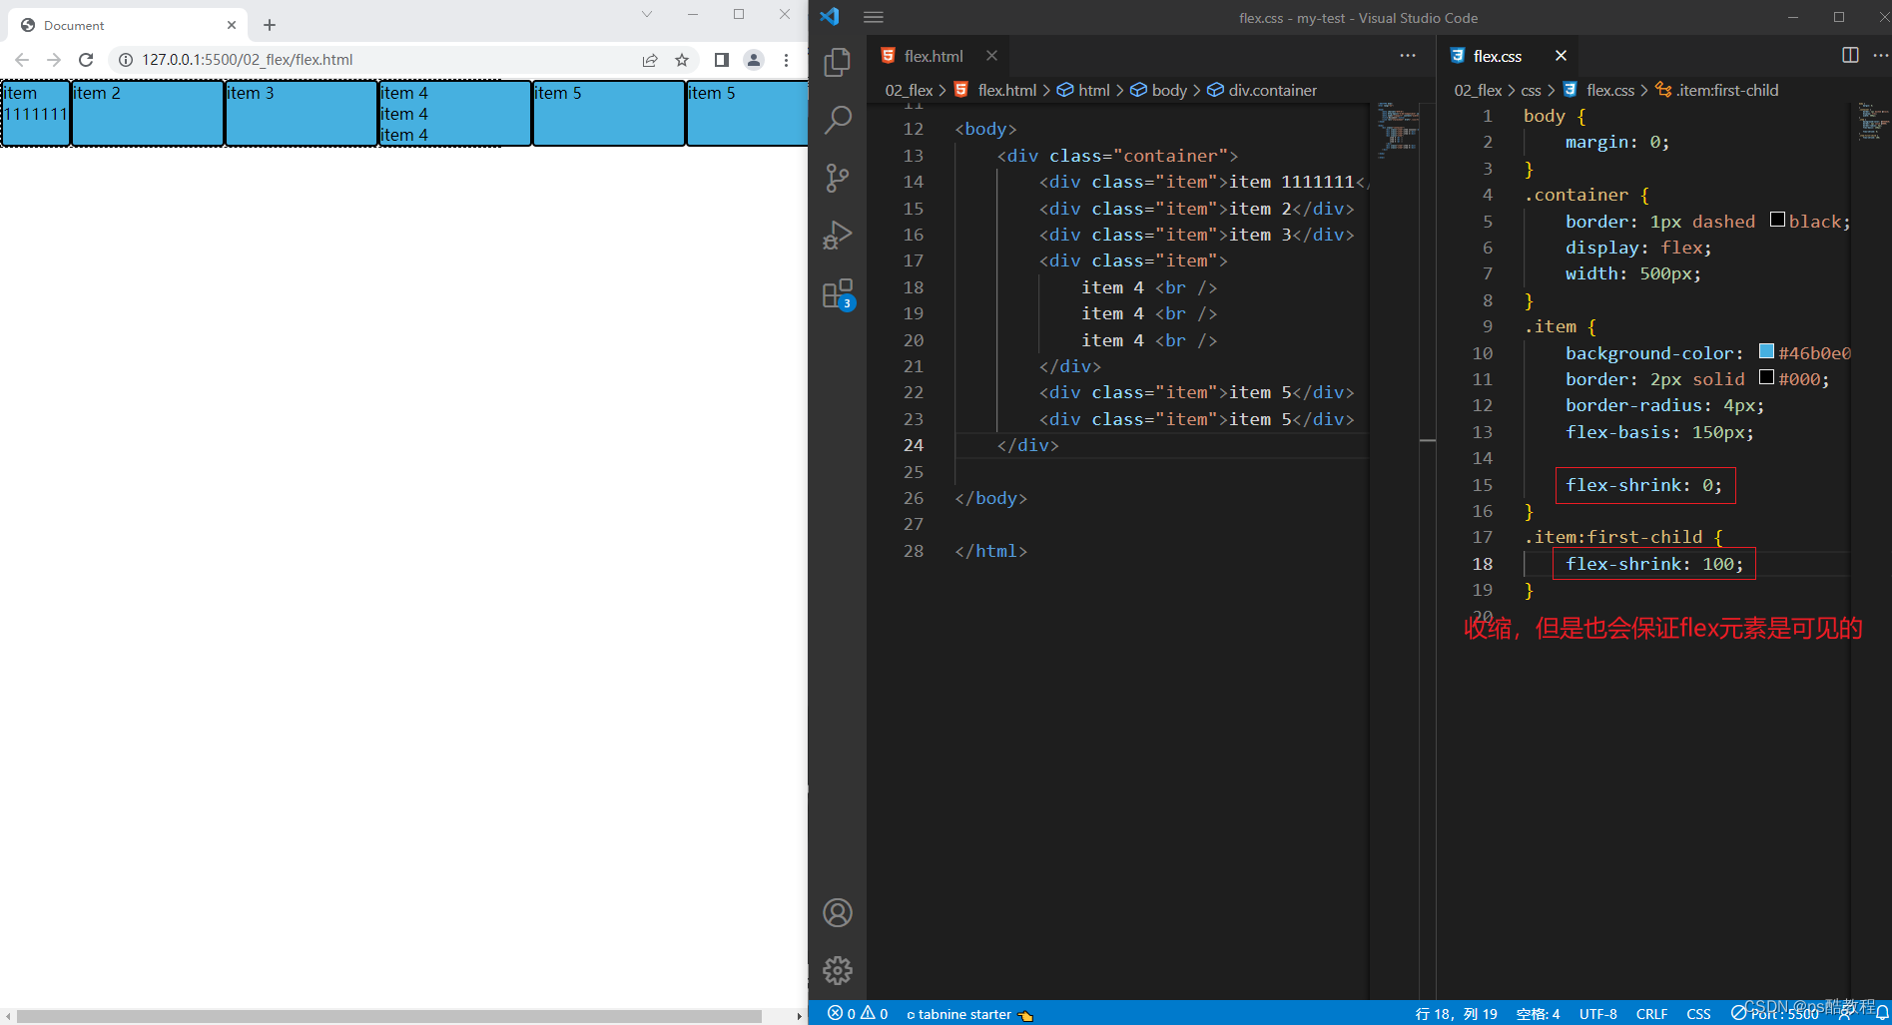This screenshot has height=1025, width=1892.
Task: Go back in the browser
Action: tap(22, 60)
